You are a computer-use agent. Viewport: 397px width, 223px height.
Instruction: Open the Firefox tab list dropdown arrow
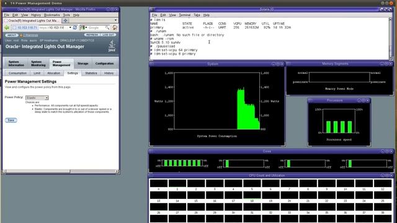click(x=116, y=20)
